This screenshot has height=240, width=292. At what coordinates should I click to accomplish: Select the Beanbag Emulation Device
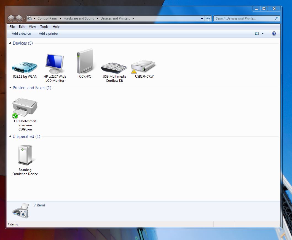coord(25,154)
